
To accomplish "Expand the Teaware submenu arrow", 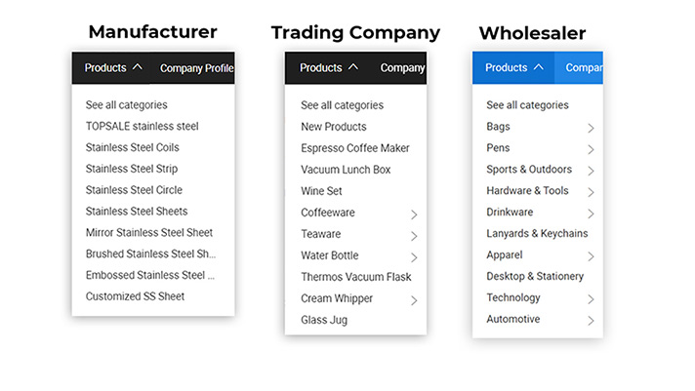I will pyautogui.click(x=414, y=235).
